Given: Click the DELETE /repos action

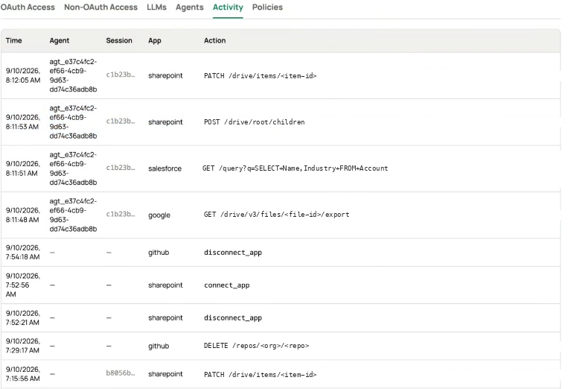Looking at the screenshot, I should point(257,346).
